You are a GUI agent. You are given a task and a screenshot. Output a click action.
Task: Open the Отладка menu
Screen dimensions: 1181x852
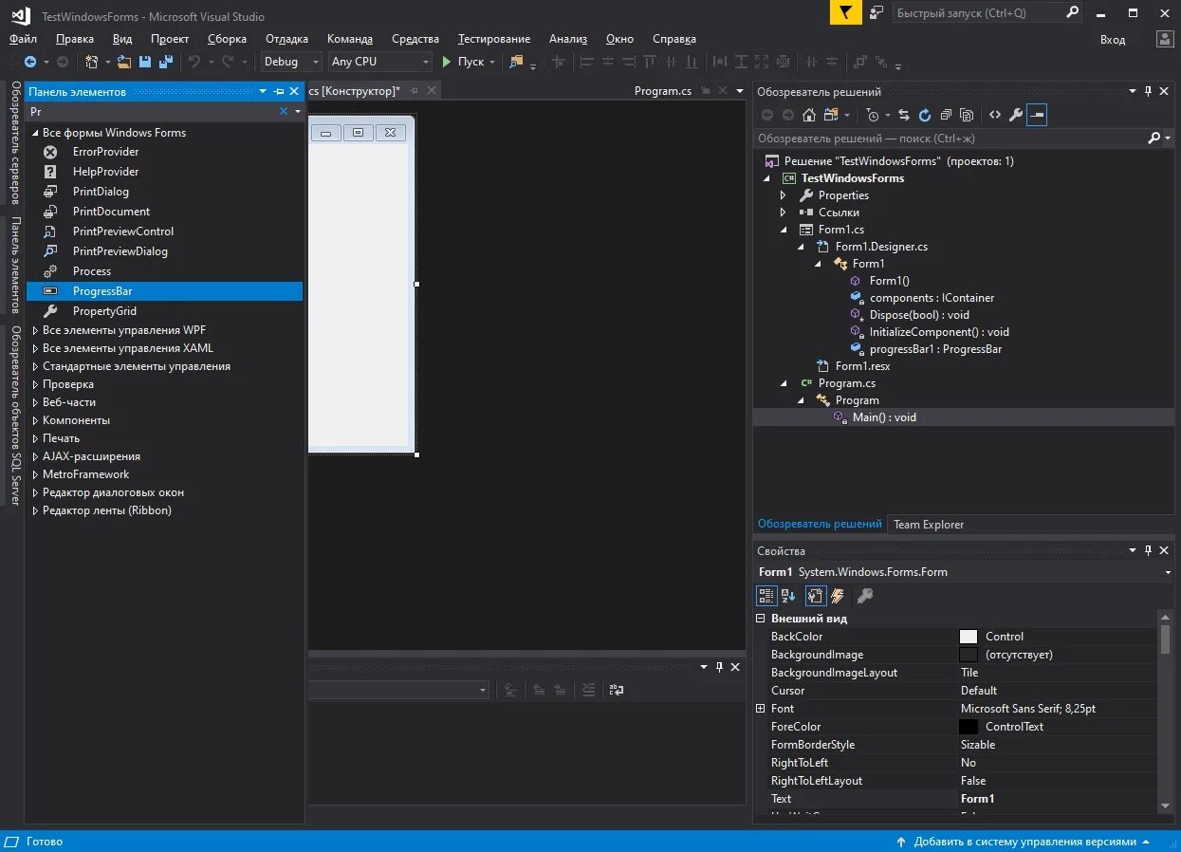[x=286, y=39]
